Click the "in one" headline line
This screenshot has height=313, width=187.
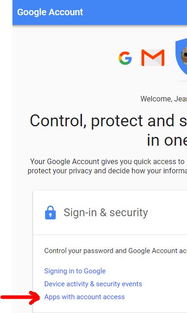[x=167, y=140]
